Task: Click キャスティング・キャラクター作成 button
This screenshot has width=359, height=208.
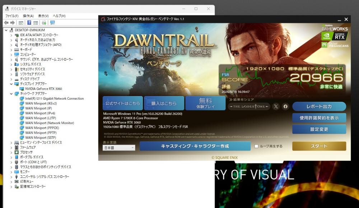Action: coord(195,146)
